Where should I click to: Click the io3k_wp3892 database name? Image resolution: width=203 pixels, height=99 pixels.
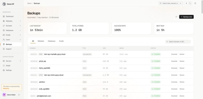tap(44, 89)
